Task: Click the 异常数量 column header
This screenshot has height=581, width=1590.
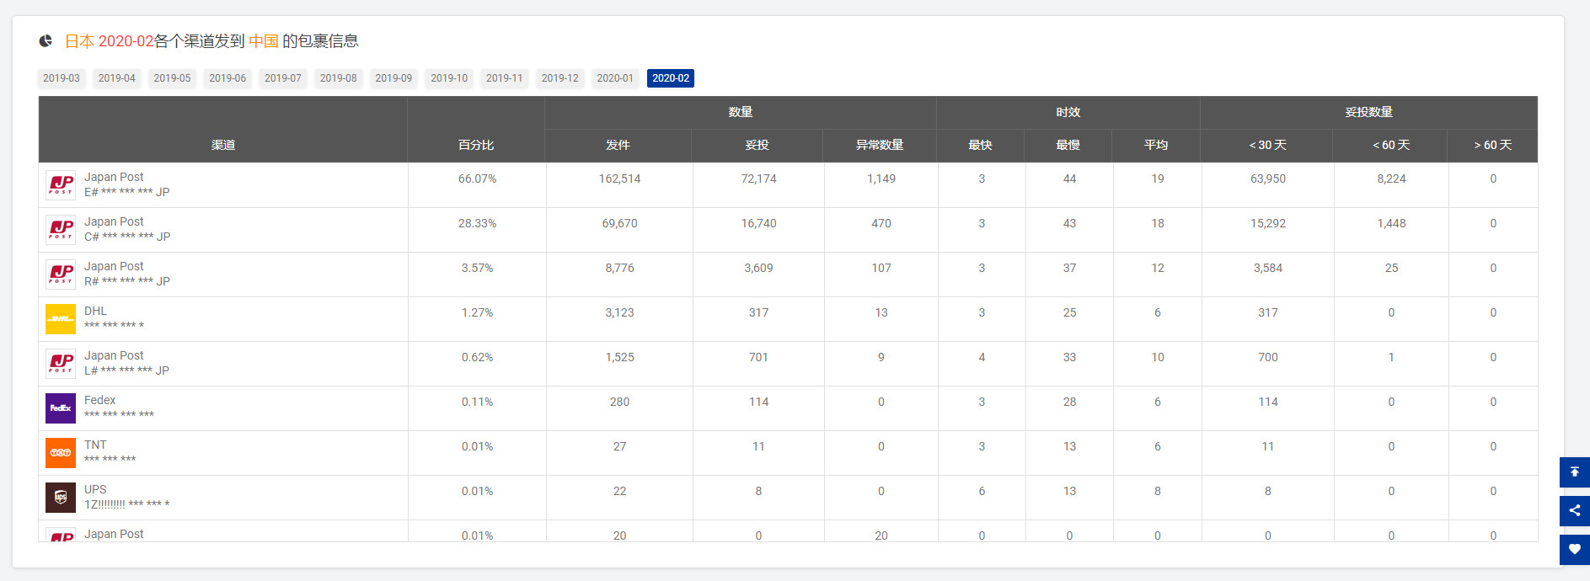Action: click(880, 145)
